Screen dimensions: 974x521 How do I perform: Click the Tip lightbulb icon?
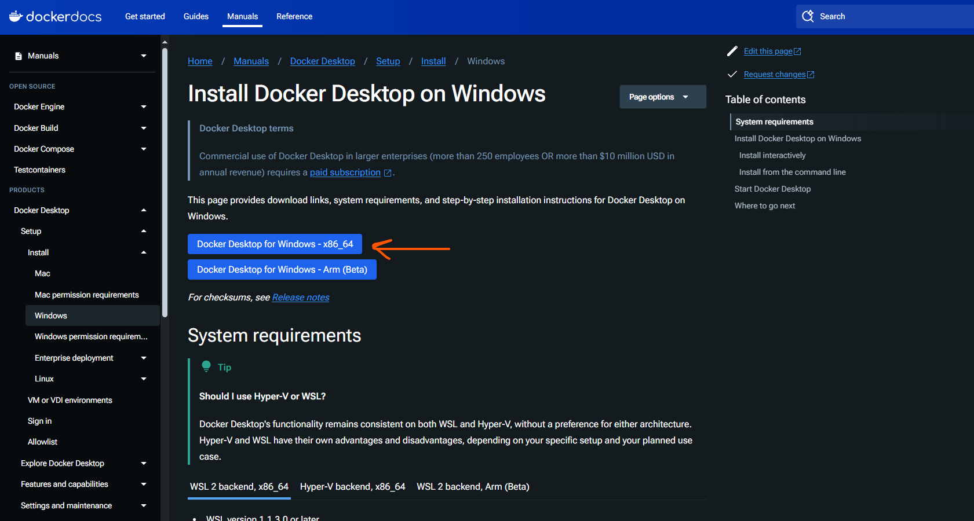point(206,366)
